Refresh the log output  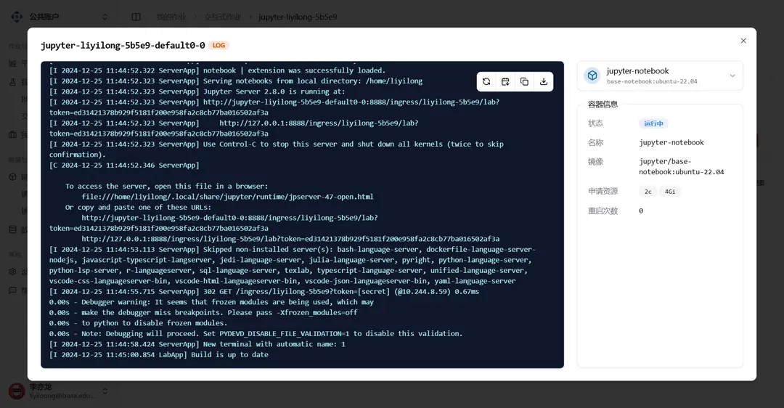[486, 81]
